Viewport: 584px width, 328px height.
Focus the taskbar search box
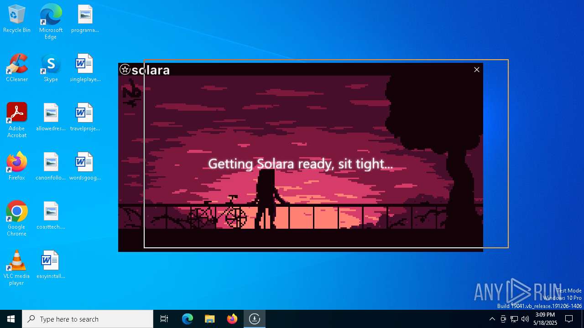click(88, 319)
